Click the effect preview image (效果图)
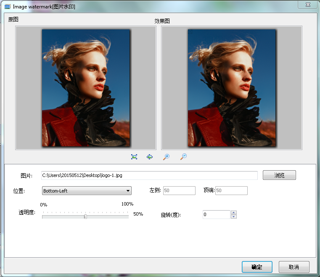This screenshot has height=277, width=320. [232, 88]
